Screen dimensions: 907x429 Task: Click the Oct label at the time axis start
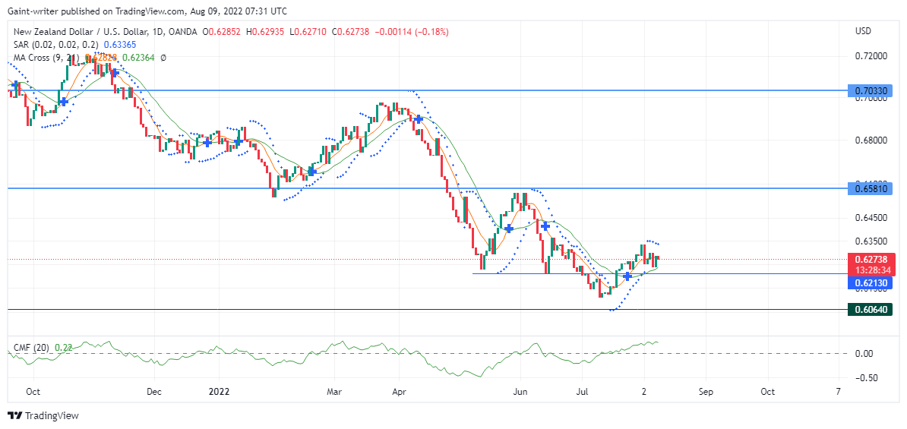33,392
